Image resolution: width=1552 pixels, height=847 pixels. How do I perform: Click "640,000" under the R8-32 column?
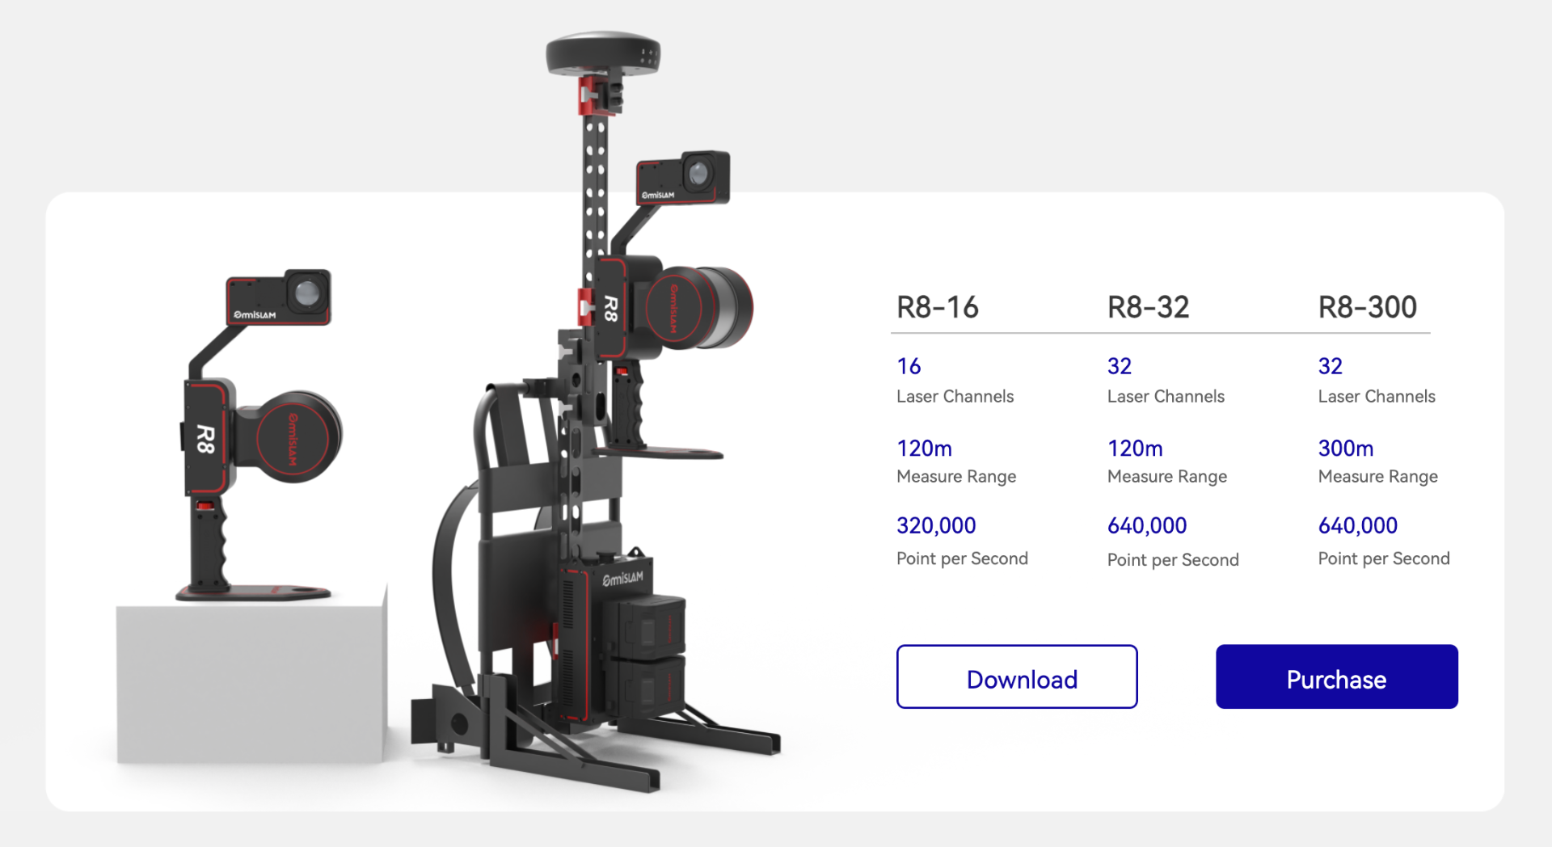tap(1147, 525)
